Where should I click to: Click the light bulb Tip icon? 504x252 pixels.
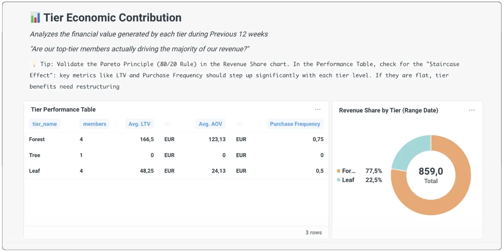point(34,64)
